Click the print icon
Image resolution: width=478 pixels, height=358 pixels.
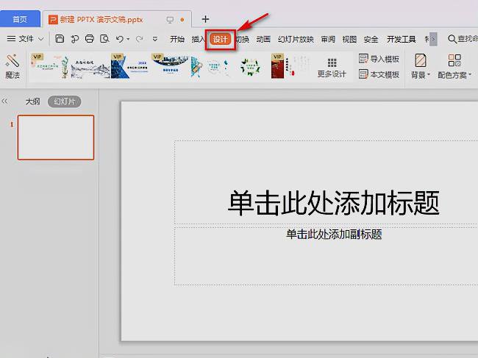pyautogui.click(x=89, y=39)
